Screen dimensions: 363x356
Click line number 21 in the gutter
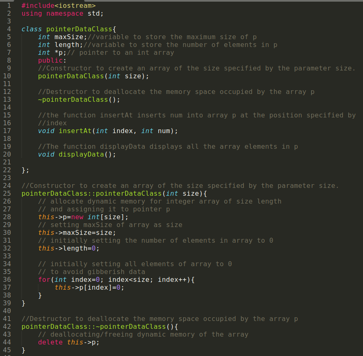click(x=7, y=162)
